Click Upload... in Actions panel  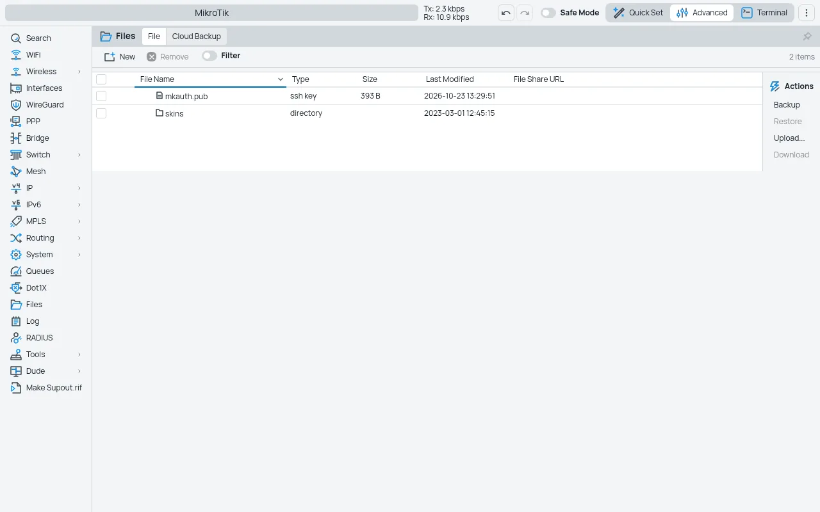coord(789,138)
